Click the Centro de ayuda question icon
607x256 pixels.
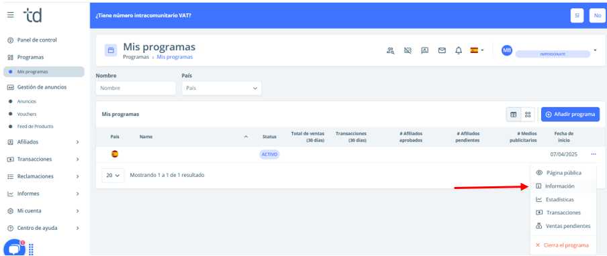pyautogui.click(x=11, y=229)
